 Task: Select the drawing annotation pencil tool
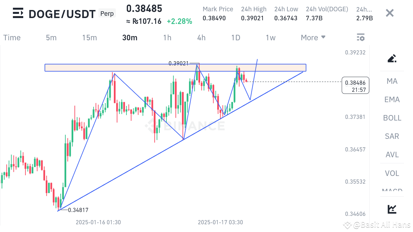point(391,58)
